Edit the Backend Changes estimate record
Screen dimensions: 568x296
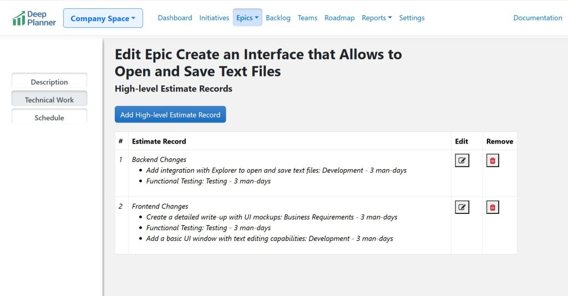(461, 161)
